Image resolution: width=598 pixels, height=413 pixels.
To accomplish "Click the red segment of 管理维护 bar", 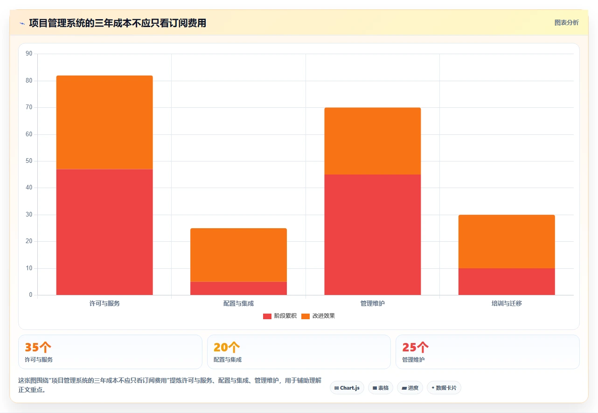I will click(373, 235).
